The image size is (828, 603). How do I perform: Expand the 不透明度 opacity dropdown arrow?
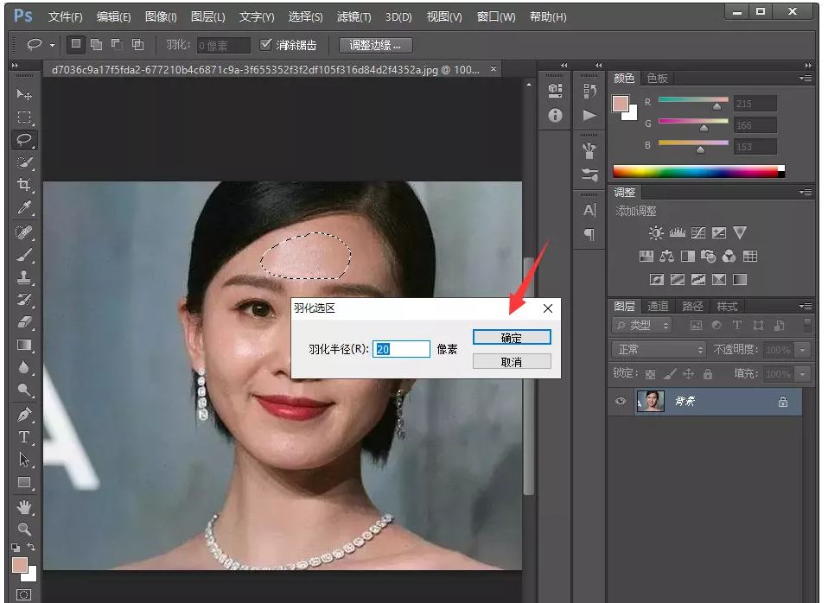[804, 350]
